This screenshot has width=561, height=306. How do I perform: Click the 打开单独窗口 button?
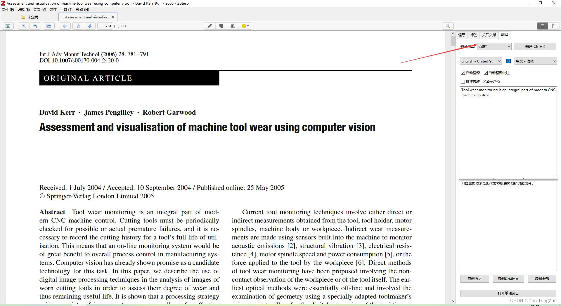pos(508,293)
